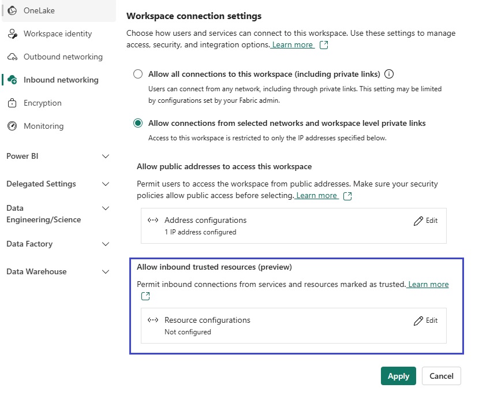Click the Resource configurations connection icon
Image resolution: width=490 pixels, height=399 pixels.
click(154, 320)
